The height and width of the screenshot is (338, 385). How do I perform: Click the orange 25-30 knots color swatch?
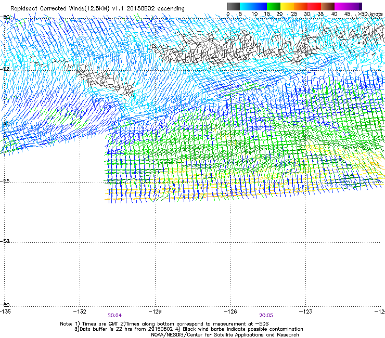(x=301, y=6)
